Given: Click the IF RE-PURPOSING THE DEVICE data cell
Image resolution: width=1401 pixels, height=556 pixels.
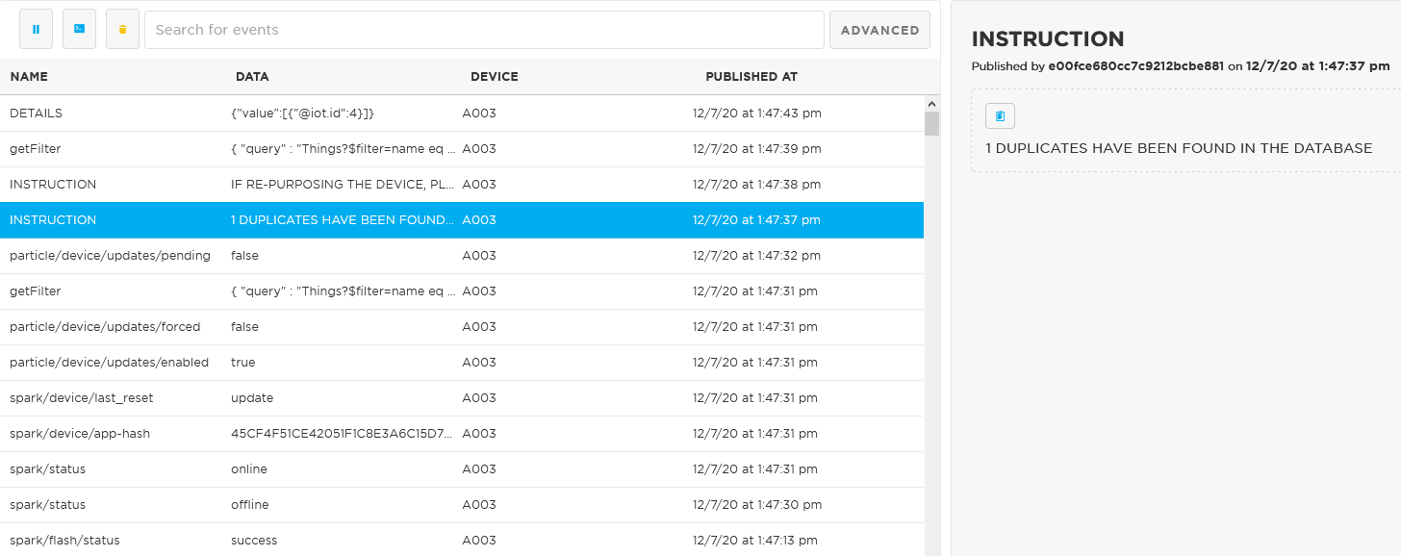Looking at the screenshot, I should 343,185.
